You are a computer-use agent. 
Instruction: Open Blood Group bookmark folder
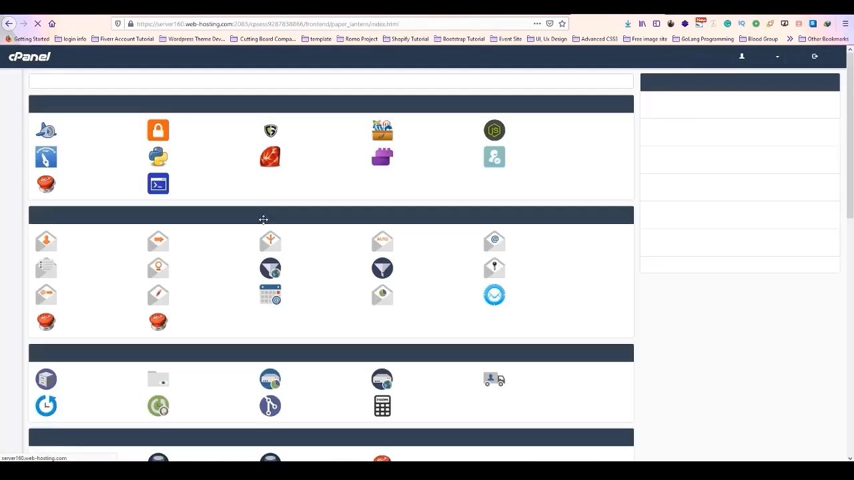click(759, 39)
